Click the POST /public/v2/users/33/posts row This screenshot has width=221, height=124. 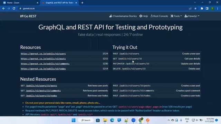pyautogui.click(x=156, y=86)
